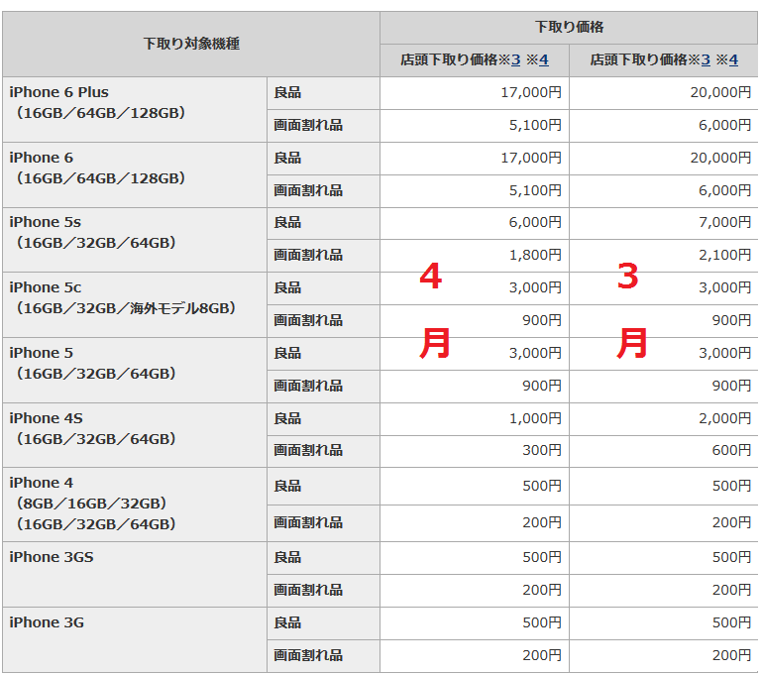Click 17,000円 for iPhone 6 Plus 良品
The height and width of the screenshot is (674, 761).
point(531,93)
